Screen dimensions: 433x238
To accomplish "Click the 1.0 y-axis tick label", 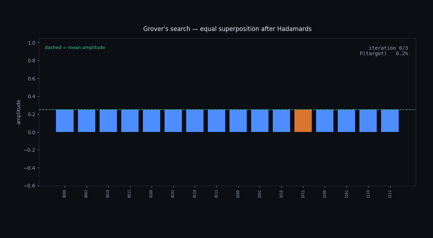I will click(x=31, y=43).
